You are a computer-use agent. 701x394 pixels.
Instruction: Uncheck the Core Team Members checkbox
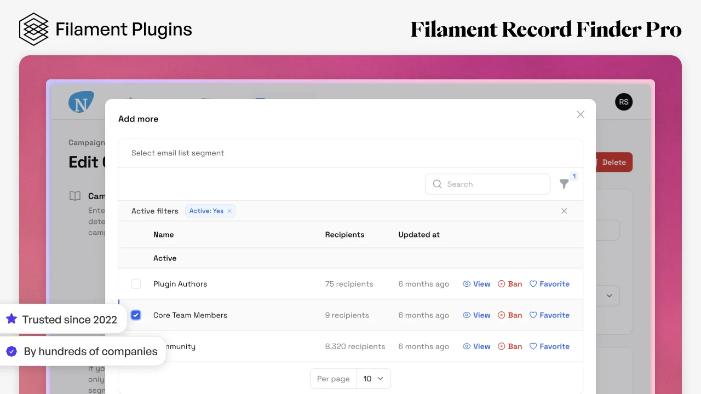click(x=136, y=315)
